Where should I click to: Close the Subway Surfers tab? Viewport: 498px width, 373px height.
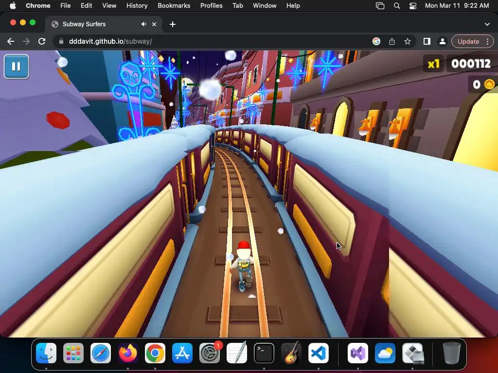[154, 24]
